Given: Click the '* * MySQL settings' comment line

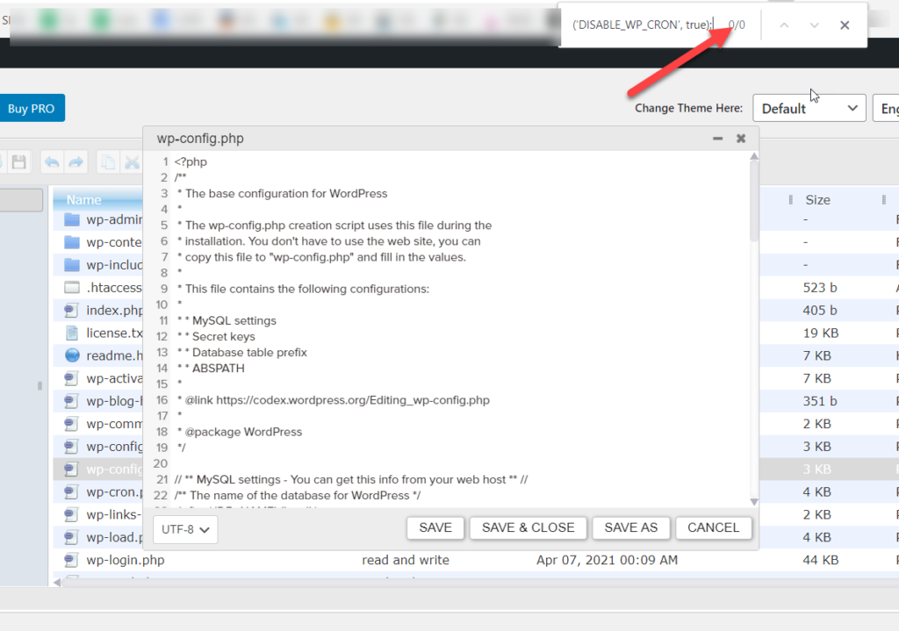Looking at the screenshot, I should click(227, 320).
